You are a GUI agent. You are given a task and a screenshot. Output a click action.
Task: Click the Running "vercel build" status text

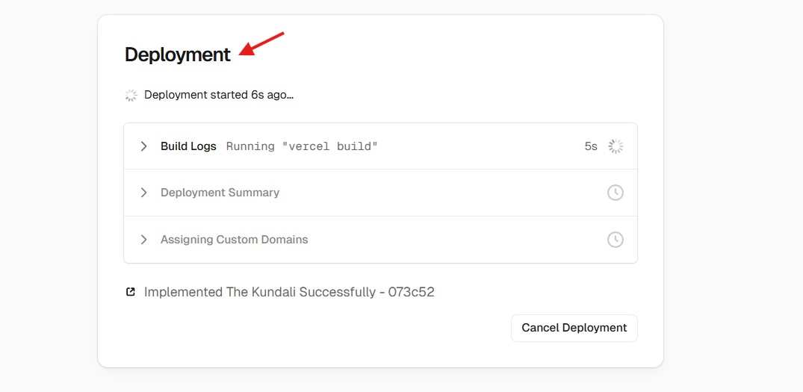pyautogui.click(x=302, y=146)
